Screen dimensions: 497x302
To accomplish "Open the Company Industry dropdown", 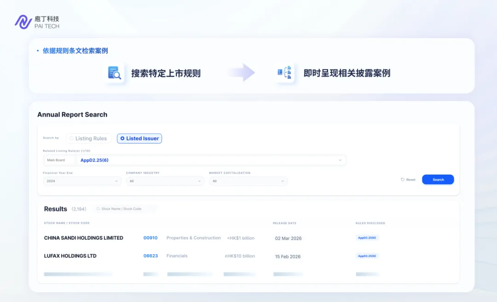I will pyautogui.click(x=165, y=181).
